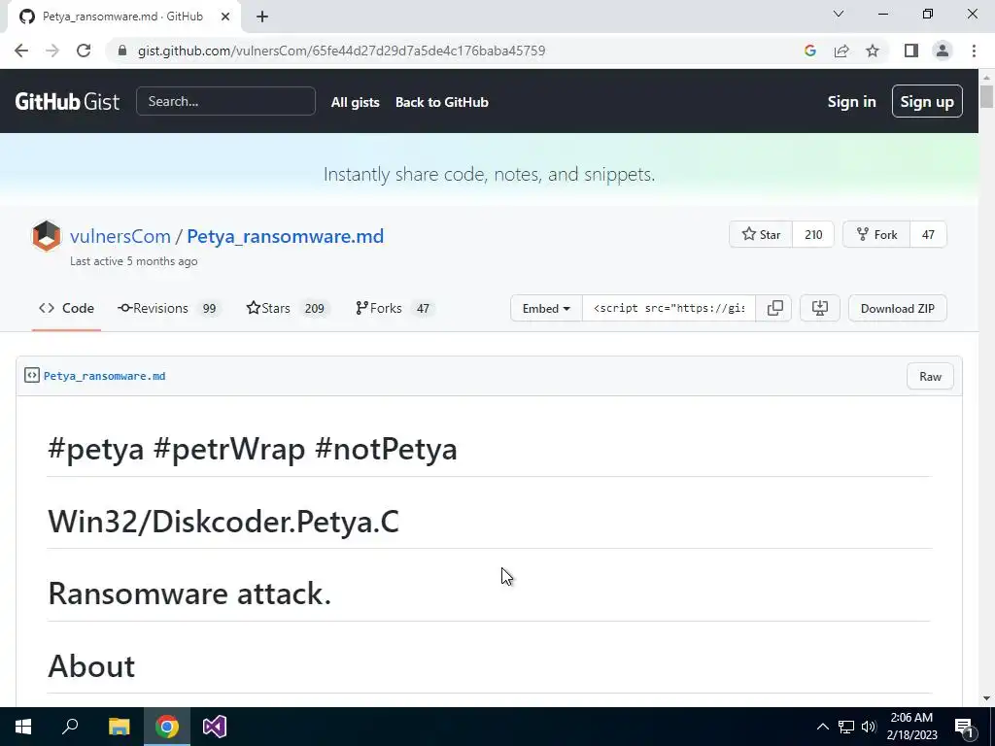Viewport: 995px width, 746px height.
Task: Reload the page
Action: pos(84,51)
